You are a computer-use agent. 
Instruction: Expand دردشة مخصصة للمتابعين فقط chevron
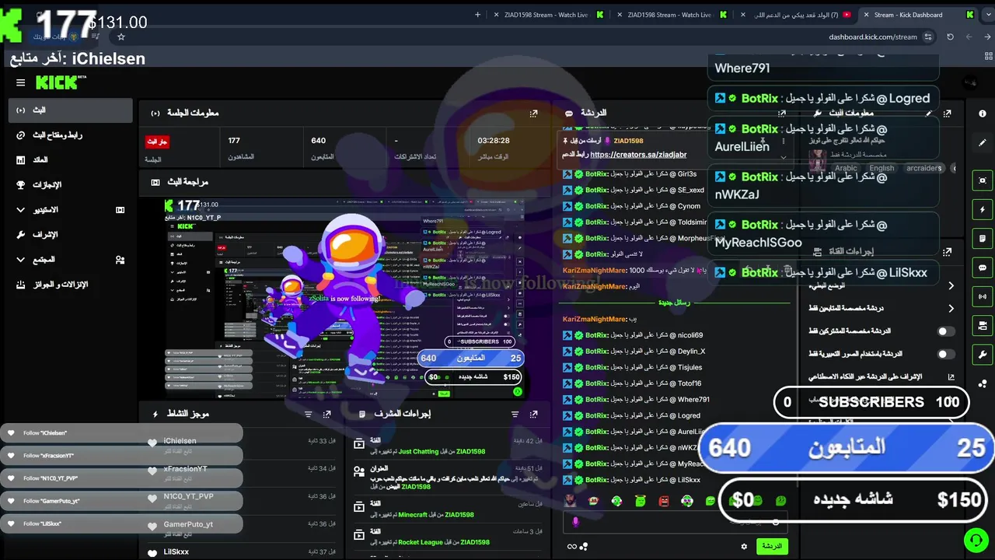pyautogui.click(x=951, y=309)
